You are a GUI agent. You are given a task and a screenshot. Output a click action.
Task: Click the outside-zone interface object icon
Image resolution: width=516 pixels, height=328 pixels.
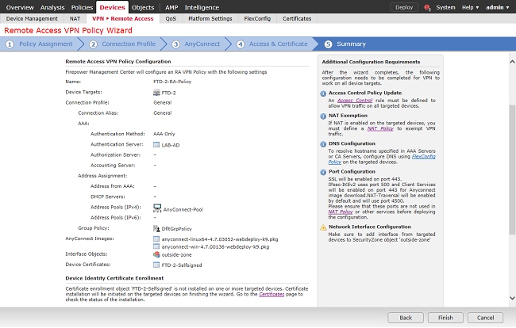(156, 255)
